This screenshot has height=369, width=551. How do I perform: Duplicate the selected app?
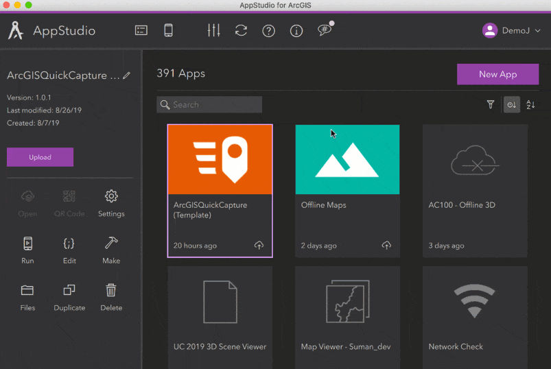[69, 290]
